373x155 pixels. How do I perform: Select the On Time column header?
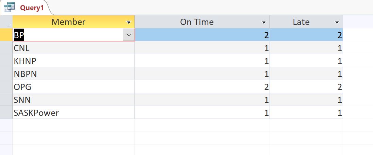click(x=197, y=22)
